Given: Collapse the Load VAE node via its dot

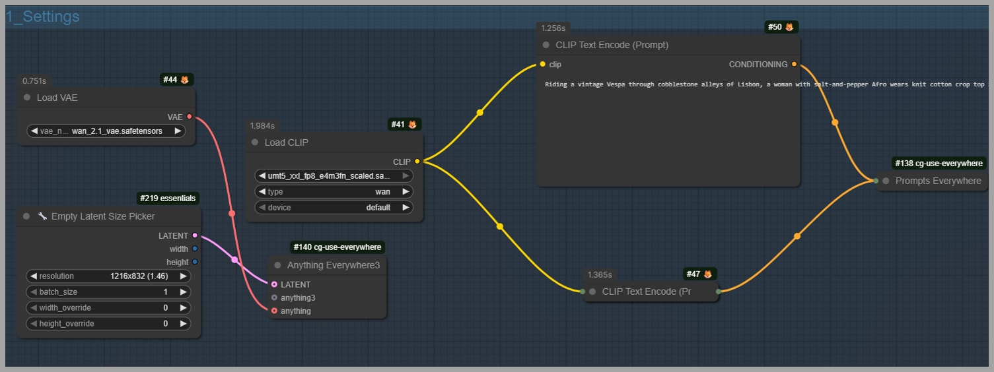Looking at the screenshot, I should pos(27,98).
